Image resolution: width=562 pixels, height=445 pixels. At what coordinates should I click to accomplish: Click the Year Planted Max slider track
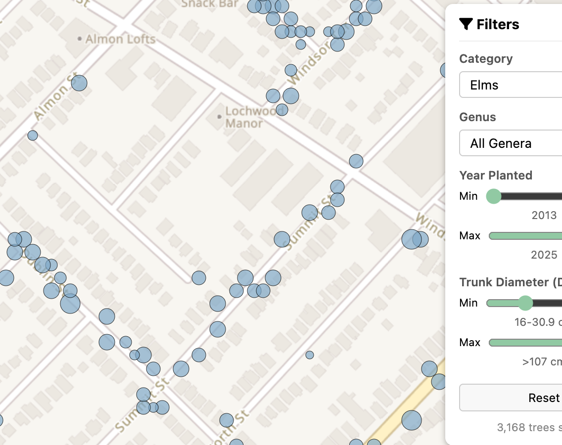coord(524,236)
